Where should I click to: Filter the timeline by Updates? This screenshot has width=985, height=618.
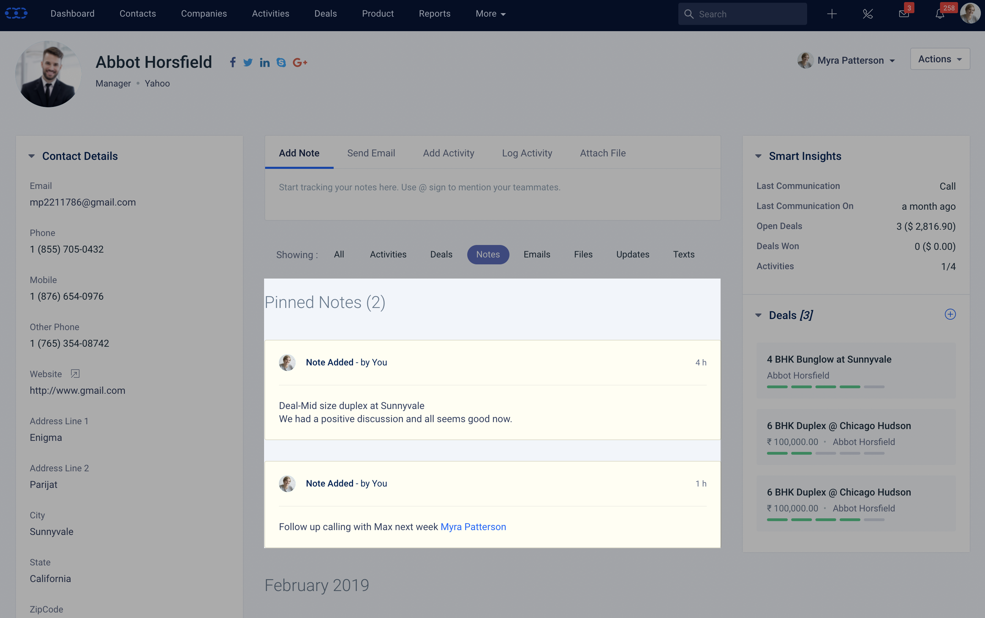[x=633, y=254]
